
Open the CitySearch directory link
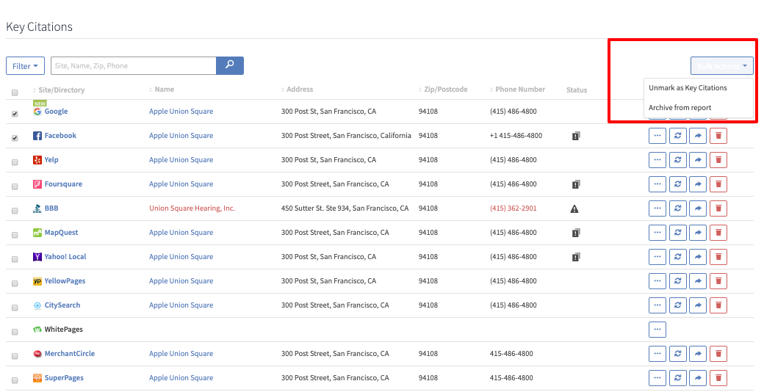click(x=62, y=305)
